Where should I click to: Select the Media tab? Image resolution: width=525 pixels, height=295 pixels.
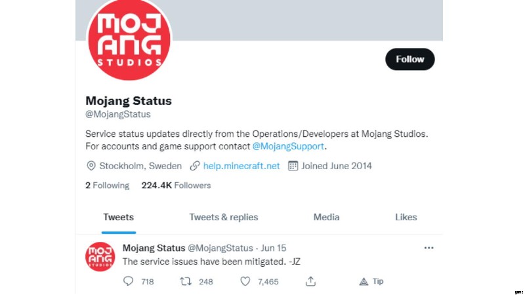click(326, 217)
